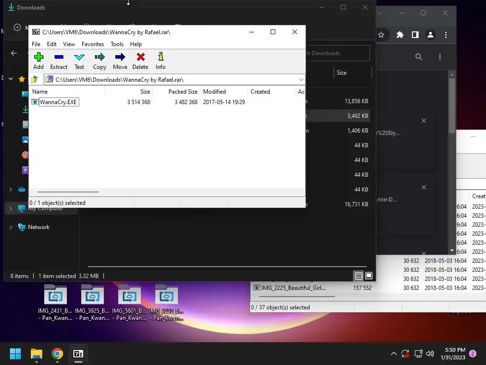Expand the OneDrive cloud tree node
This screenshot has height=365, width=486.
coord(10,189)
